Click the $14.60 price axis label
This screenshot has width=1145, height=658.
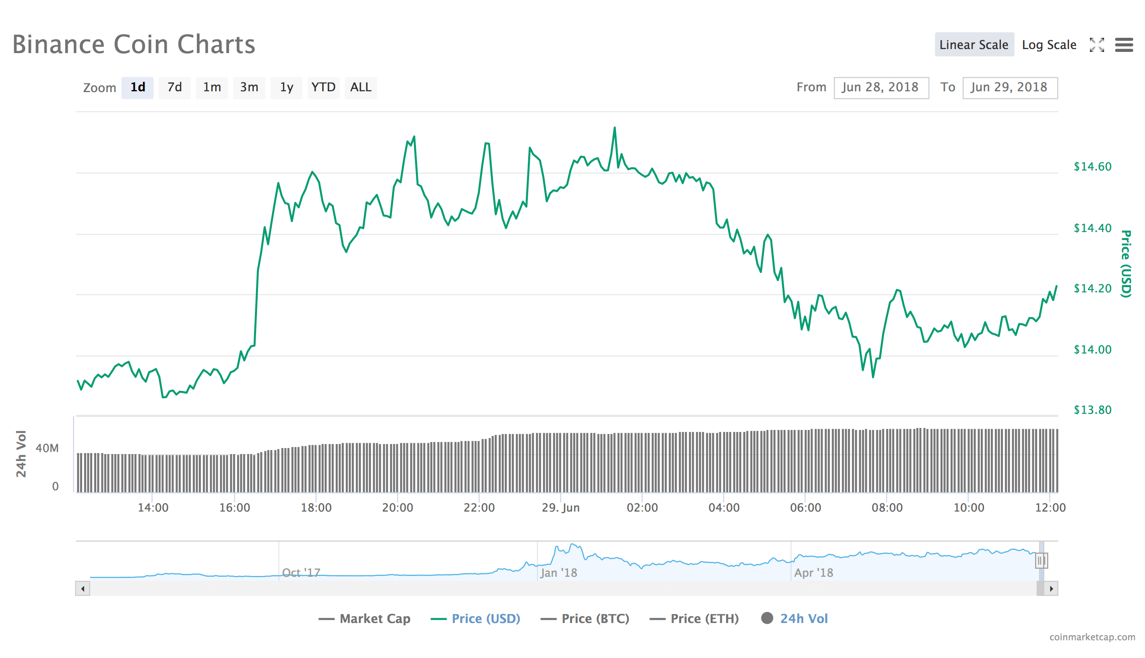pos(1092,167)
